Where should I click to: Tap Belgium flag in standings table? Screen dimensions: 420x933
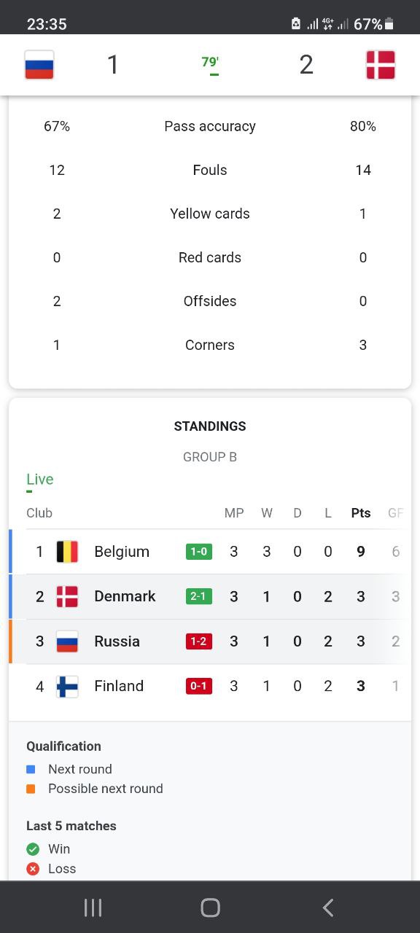coord(67,552)
